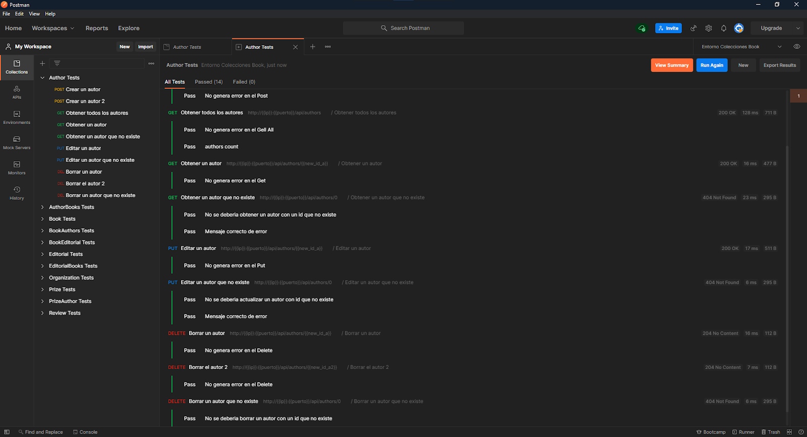Open the help icon in status bar
The width and height of the screenshot is (807, 437).
pyautogui.click(x=801, y=432)
